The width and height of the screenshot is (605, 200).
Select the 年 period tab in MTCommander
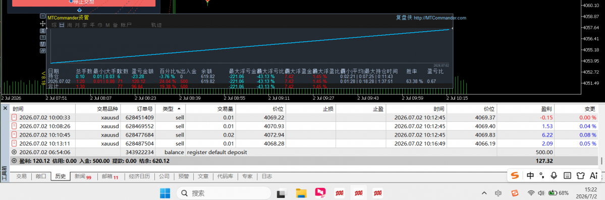[92, 25]
